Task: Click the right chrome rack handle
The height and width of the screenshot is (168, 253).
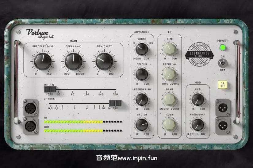Action: point(237,82)
